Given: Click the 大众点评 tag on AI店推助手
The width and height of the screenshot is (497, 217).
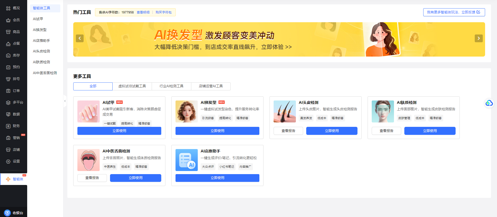Looking at the screenshot, I should 208,167.
